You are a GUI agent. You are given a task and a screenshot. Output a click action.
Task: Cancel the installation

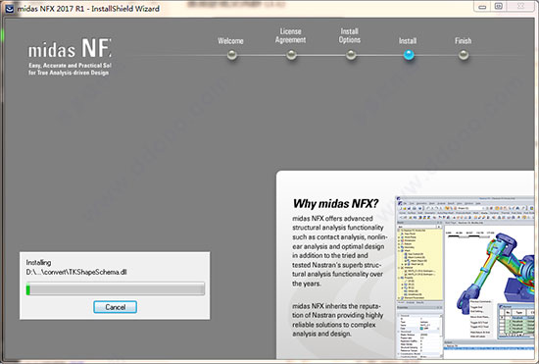116,307
